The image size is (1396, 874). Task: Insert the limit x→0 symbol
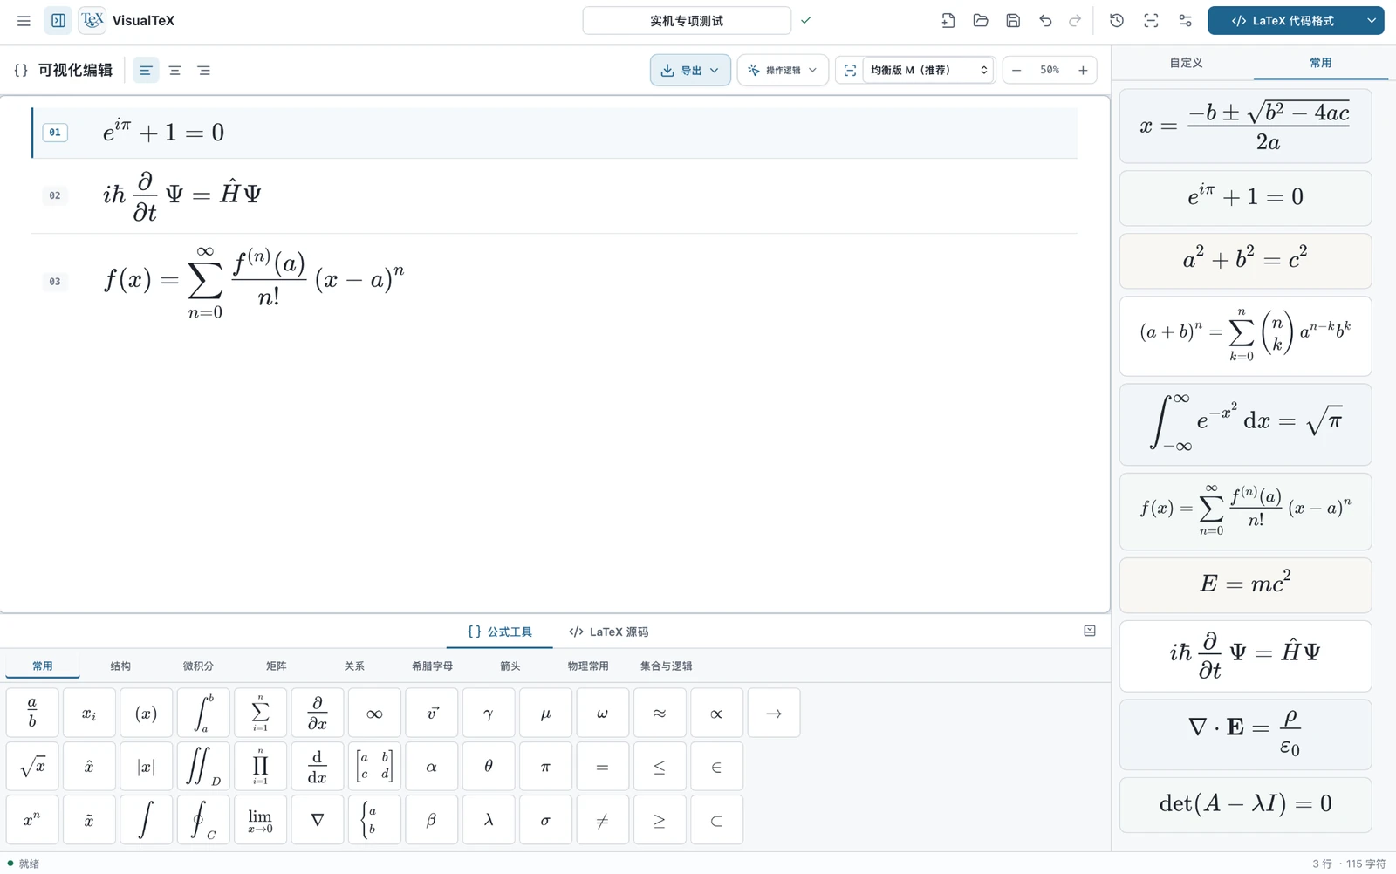click(260, 820)
